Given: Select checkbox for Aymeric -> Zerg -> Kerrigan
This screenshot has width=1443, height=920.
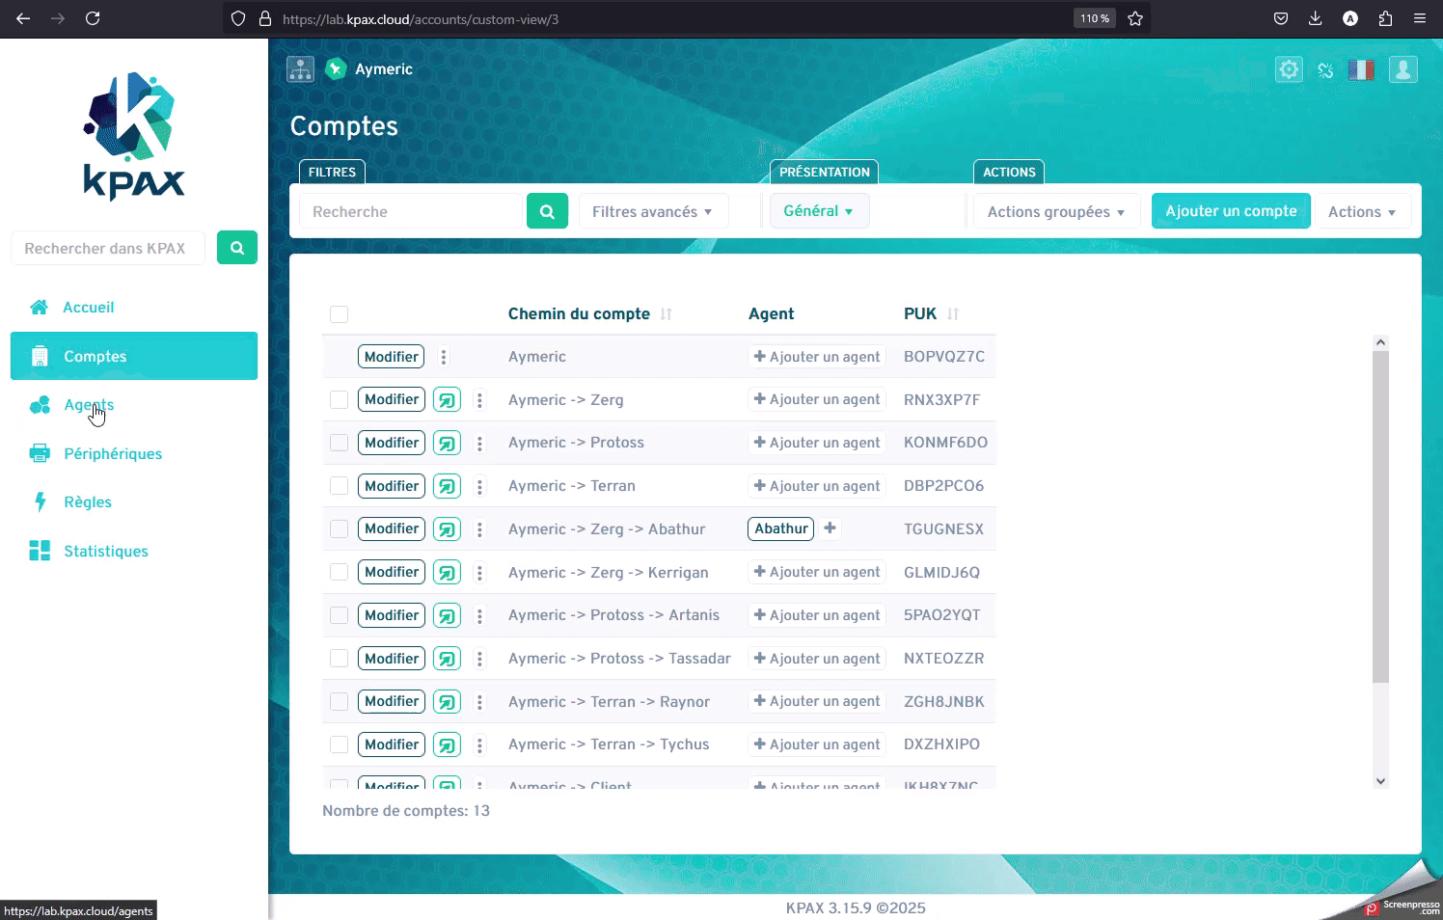Looking at the screenshot, I should (x=339, y=572).
